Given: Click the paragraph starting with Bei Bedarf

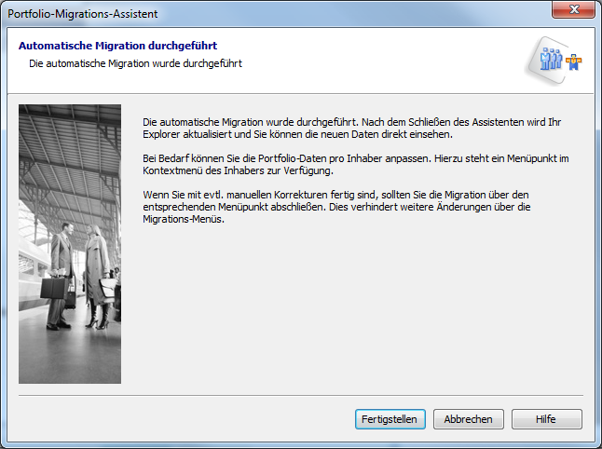Looking at the screenshot, I should click(354, 164).
